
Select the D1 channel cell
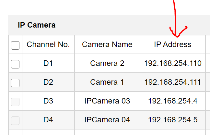[x=48, y=63]
